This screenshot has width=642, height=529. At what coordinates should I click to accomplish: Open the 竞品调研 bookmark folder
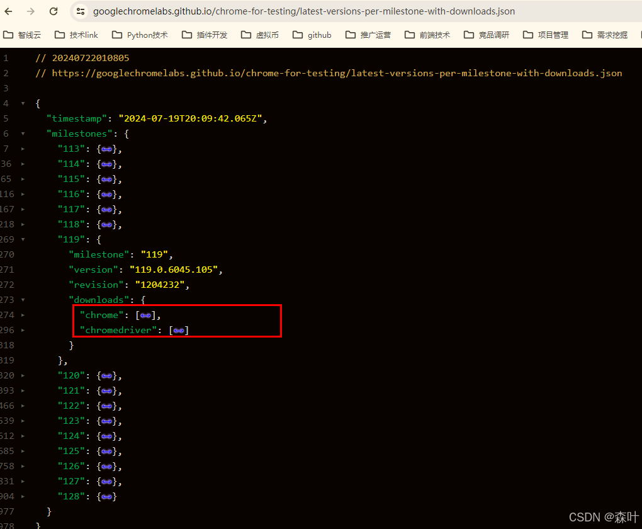pyautogui.click(x=487, y=35)
